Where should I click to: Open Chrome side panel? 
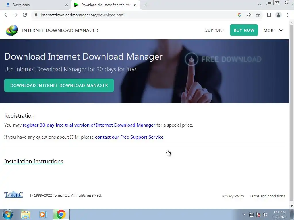[x=269, y=15]
